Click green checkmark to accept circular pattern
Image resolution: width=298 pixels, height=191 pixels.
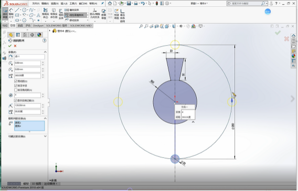pos(10,46)
